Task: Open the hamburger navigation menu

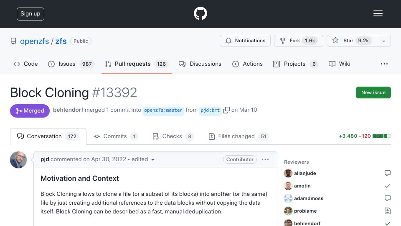Action: pos(378,13)
